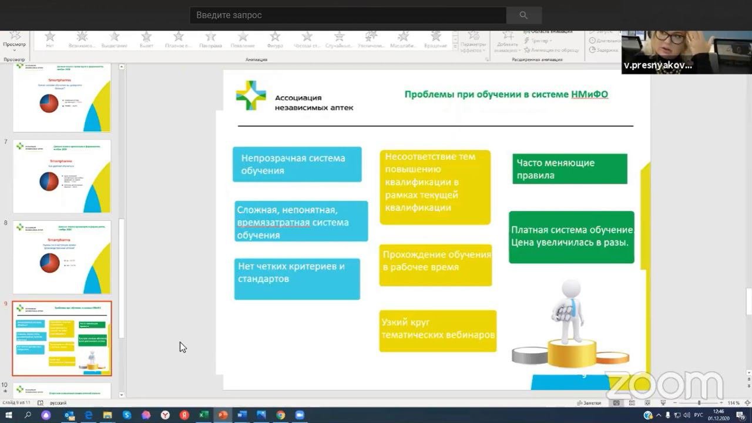Apply the 'Часовая стрелка' animation effect

307,39
